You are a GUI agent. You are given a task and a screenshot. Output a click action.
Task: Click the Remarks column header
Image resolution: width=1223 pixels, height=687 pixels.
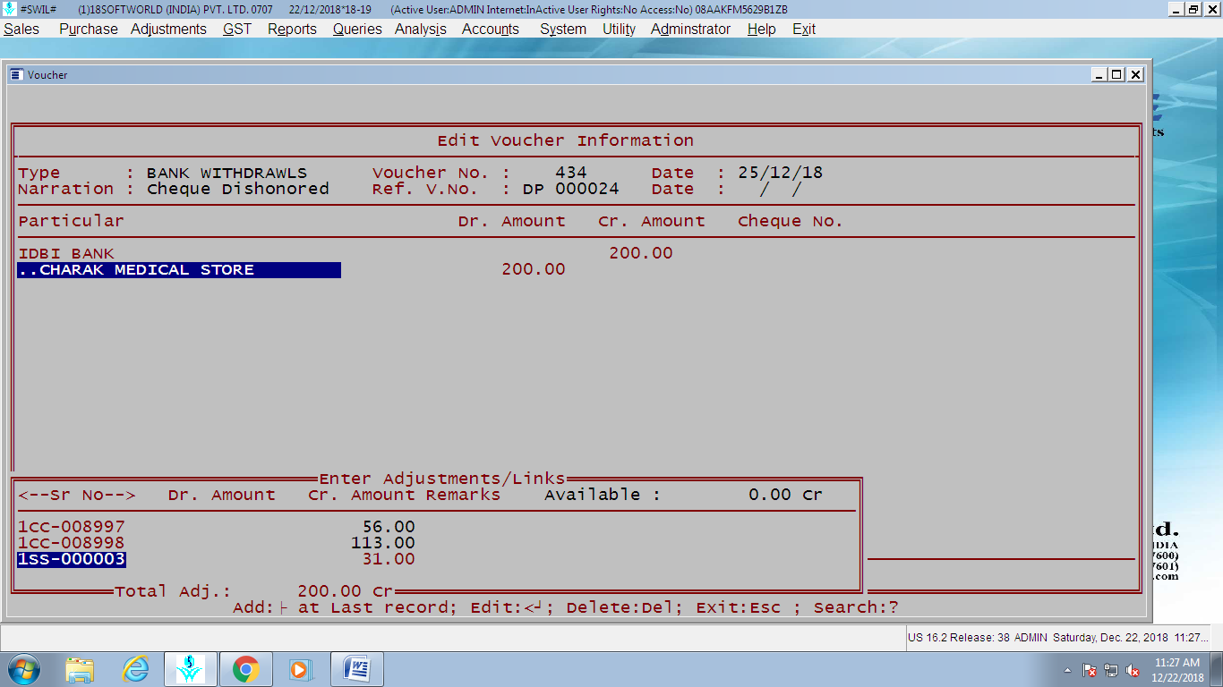tap(463, 495)
